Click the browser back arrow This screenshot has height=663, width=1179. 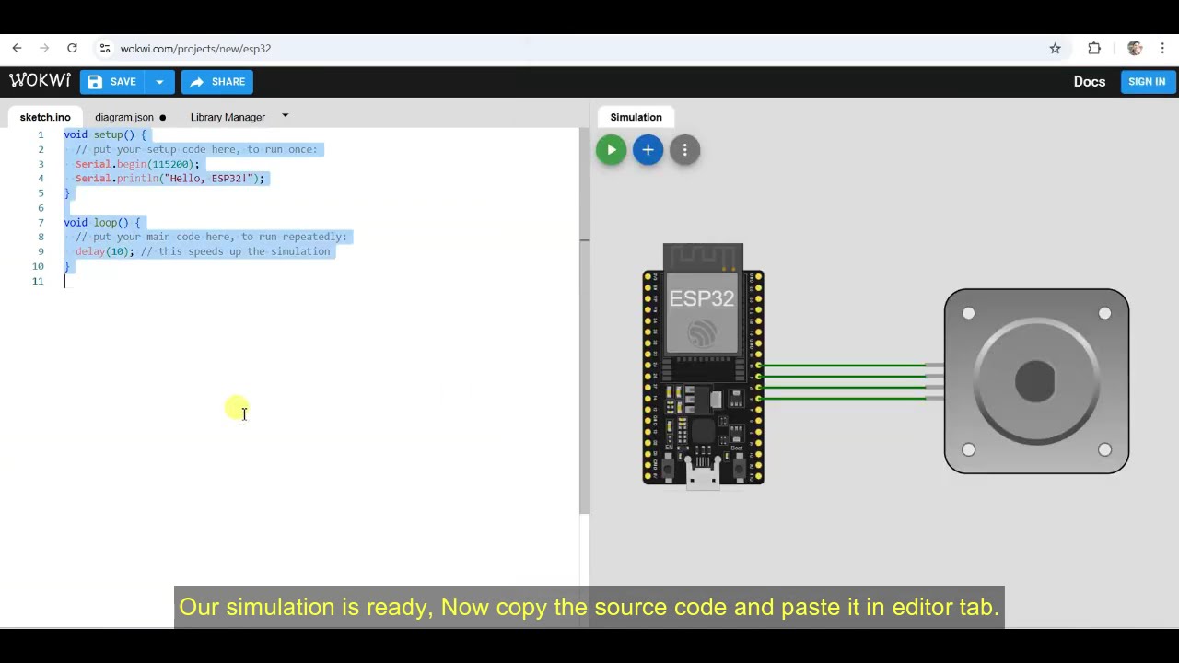click(x=17, y=48)
